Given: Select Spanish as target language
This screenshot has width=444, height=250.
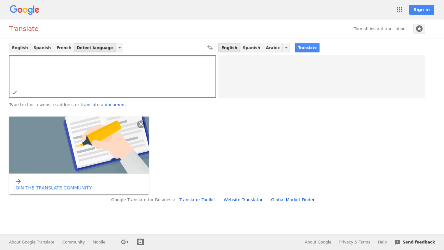Looking at the screenshot, I should pos(252,48).
